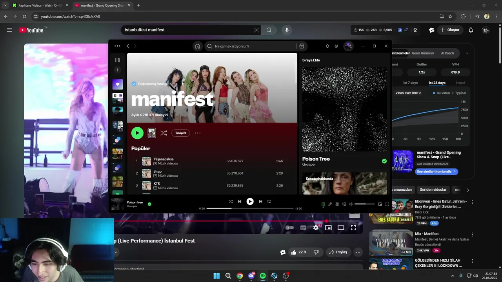Submit YouTube search with magnifier button

click(x=269, y=30)
